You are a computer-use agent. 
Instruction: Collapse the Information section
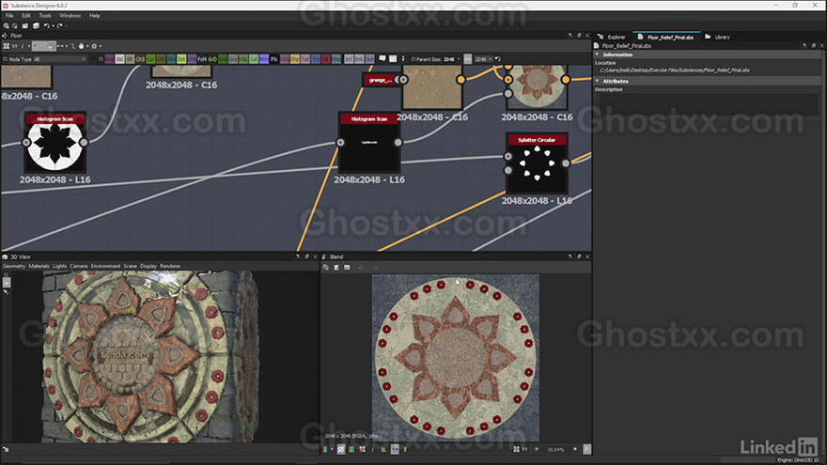pyautogui.click(x=597, y=54)
